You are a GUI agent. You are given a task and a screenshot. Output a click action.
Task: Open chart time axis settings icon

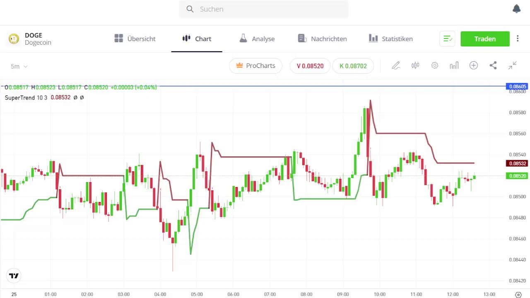518,294
